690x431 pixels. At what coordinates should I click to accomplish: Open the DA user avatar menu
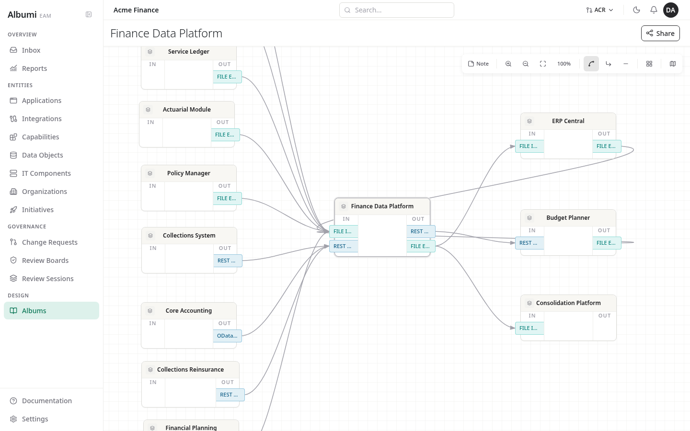[x=671, y=10]
